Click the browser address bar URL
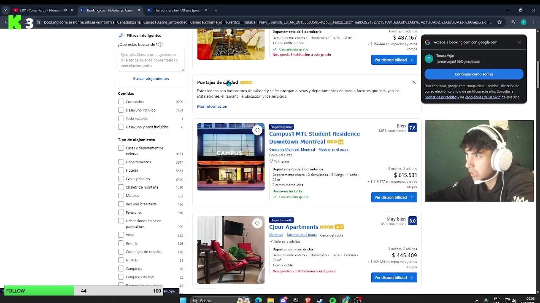 point(268,22)
